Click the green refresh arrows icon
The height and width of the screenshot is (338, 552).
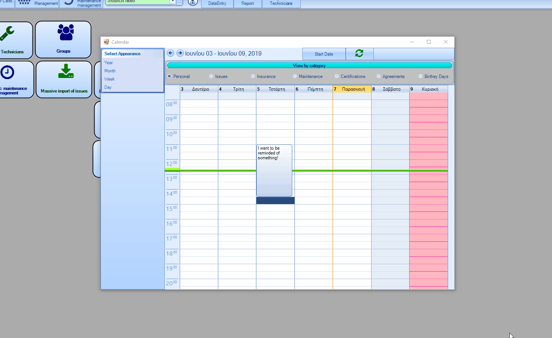359,53
